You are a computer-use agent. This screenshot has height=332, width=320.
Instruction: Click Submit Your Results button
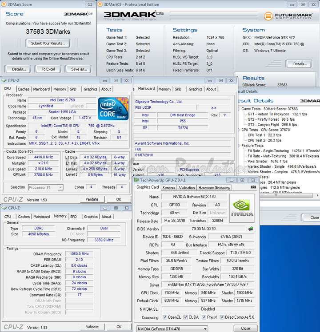pyautogui.click(x=48, y=43)
